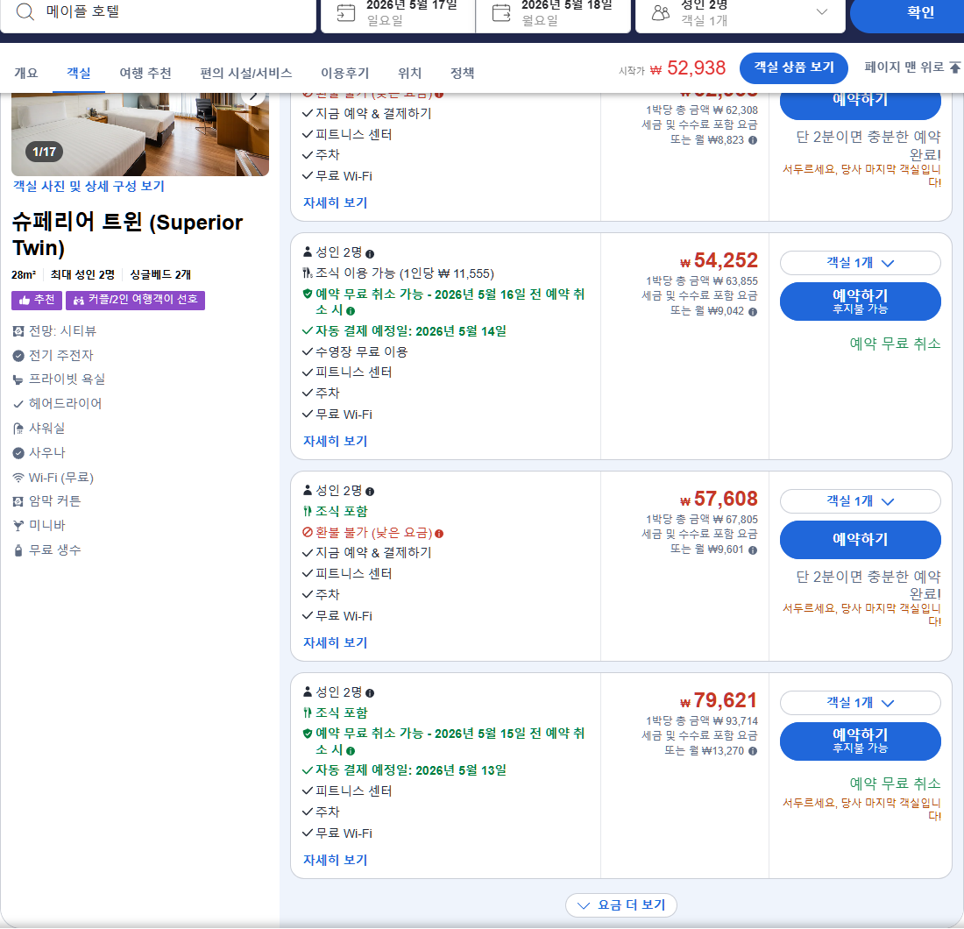Click 예약하기 for the ₩57,608 offer

coord(860,539)
